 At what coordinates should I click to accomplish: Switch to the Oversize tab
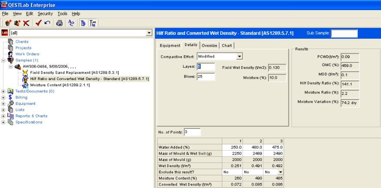[x=209, y=45]
